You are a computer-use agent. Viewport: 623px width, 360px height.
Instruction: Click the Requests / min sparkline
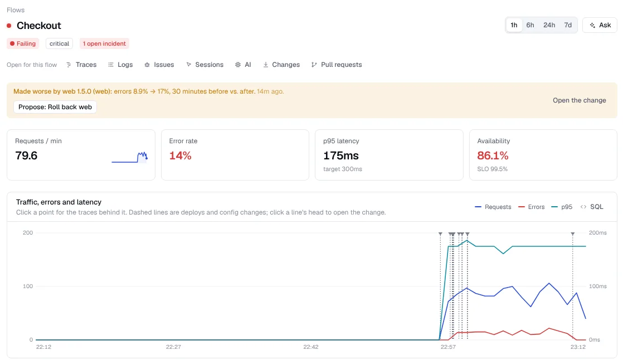130,157
